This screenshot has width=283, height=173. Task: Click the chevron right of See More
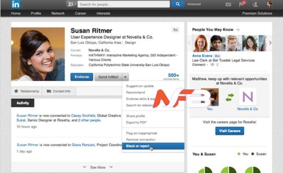click(x=111, y=167)
